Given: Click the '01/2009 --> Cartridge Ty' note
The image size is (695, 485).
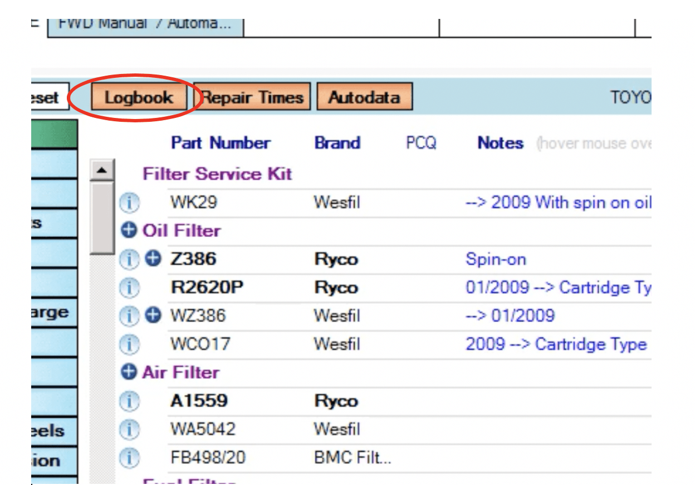Looking at the screenshot, I should pos(558,288).
